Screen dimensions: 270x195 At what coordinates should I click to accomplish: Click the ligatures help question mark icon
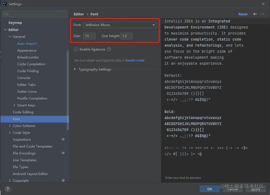109,49
